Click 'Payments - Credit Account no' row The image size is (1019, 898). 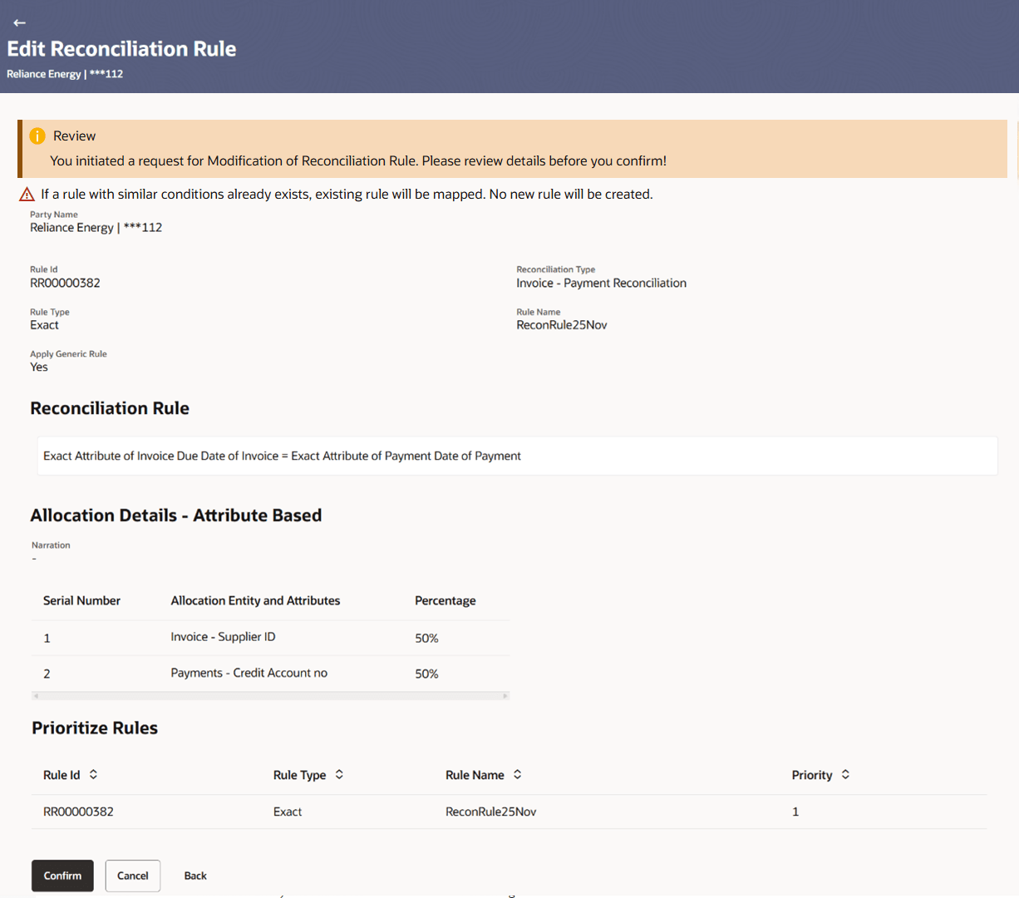(x=270, y=673)
